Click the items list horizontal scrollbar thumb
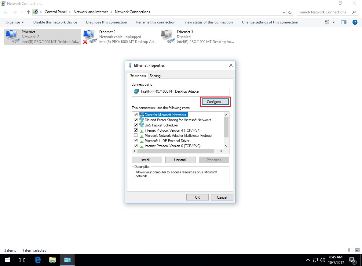 click(x=176, y=151)
